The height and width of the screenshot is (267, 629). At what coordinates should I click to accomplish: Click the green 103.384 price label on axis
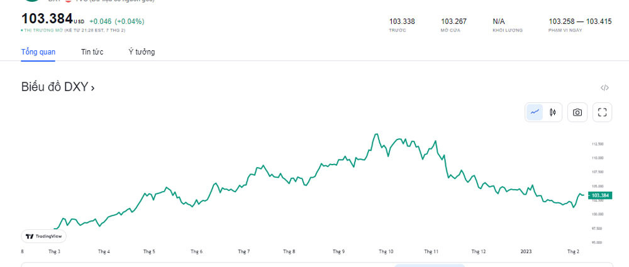(601, 195)
